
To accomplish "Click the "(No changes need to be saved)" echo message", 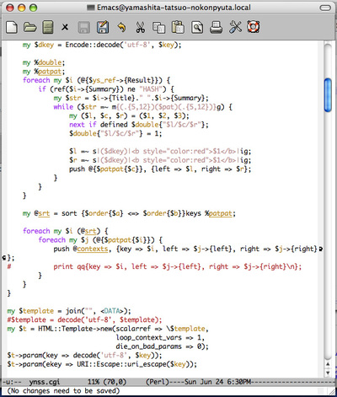I will pos(63,391).
